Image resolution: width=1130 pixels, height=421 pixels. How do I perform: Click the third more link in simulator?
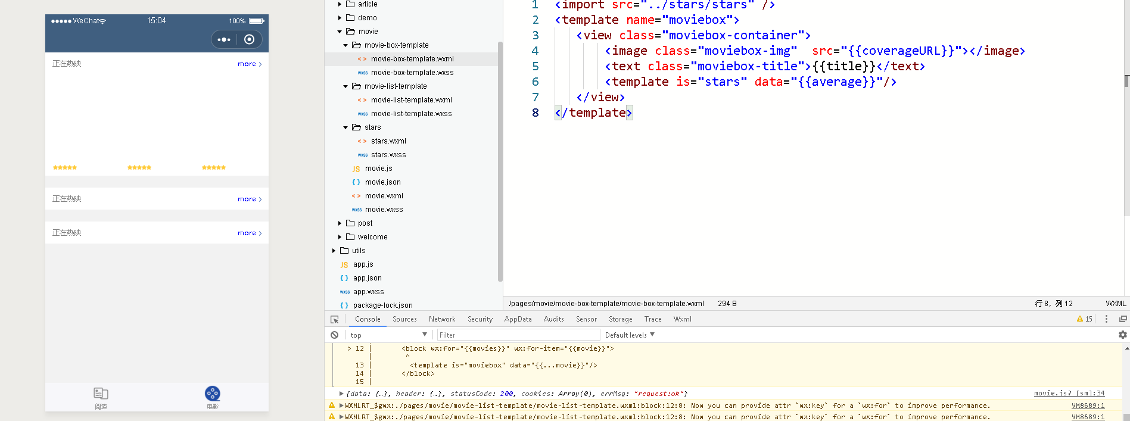[250, 233]
